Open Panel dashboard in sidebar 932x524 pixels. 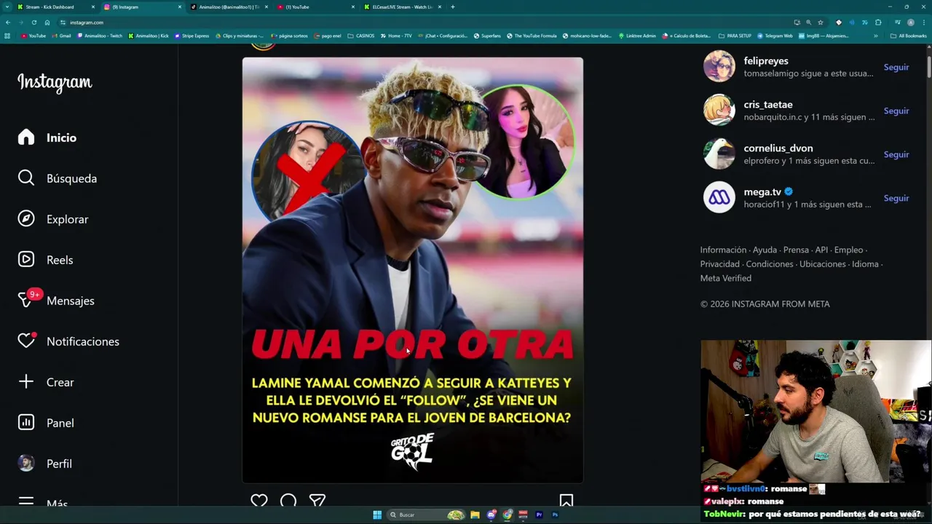point(46,423)
